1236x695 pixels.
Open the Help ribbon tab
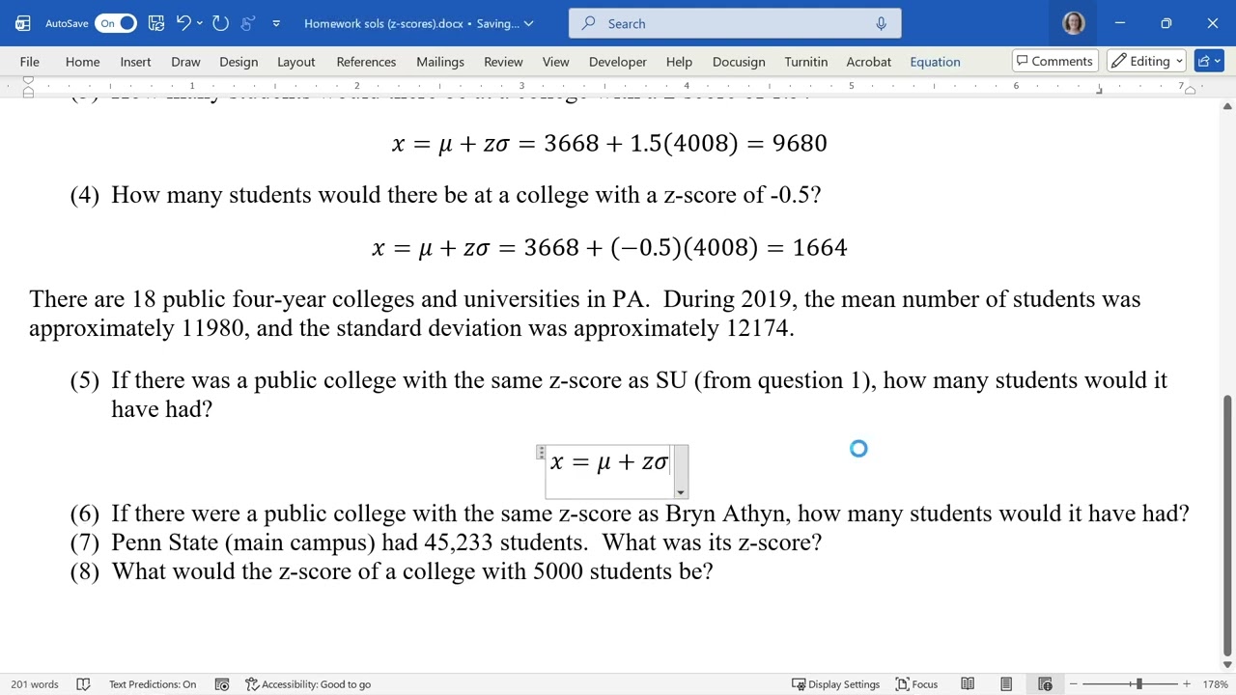(679, 62)
